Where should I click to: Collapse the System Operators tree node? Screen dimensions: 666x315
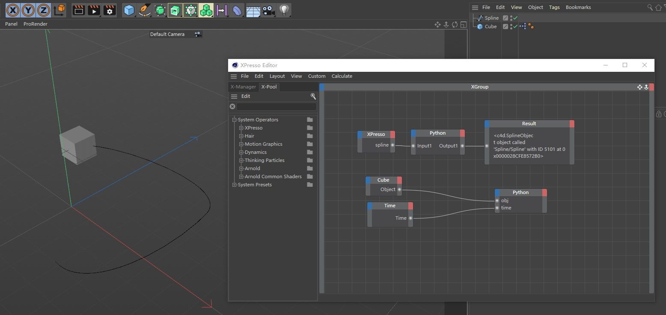(x=235, y=120)
